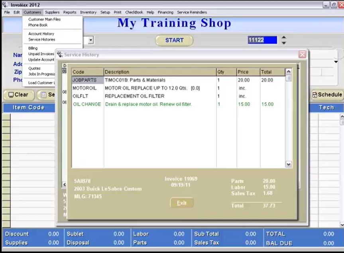This screenshot has width=344, height=253.
Task: Click the invoice number field showing 11122
Action: [x=262, y=40]
